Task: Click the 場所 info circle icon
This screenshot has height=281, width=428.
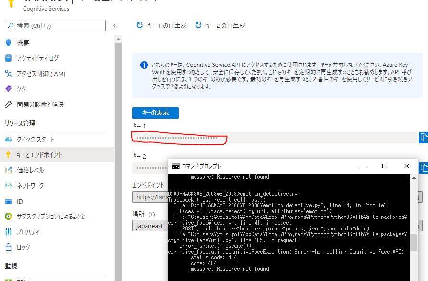Action: point(152,215)
